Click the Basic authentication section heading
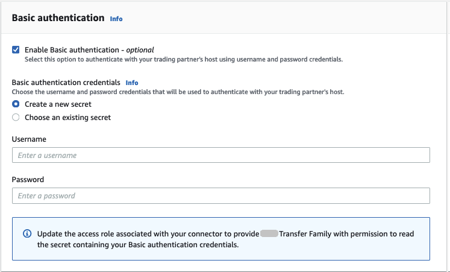 pyautogui.click(x=58, y=18)
